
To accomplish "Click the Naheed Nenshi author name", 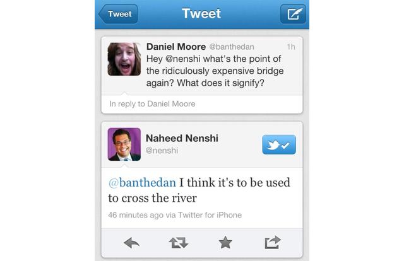I will tap(186, 138).
